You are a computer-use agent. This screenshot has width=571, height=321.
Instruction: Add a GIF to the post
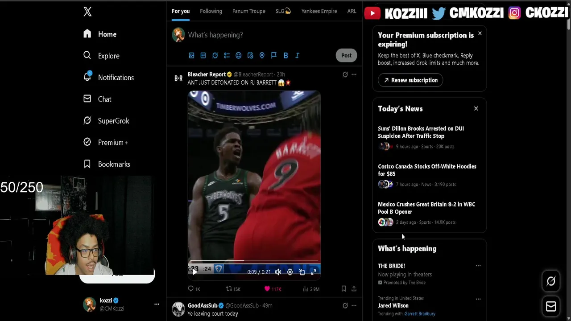coord(203,55)
